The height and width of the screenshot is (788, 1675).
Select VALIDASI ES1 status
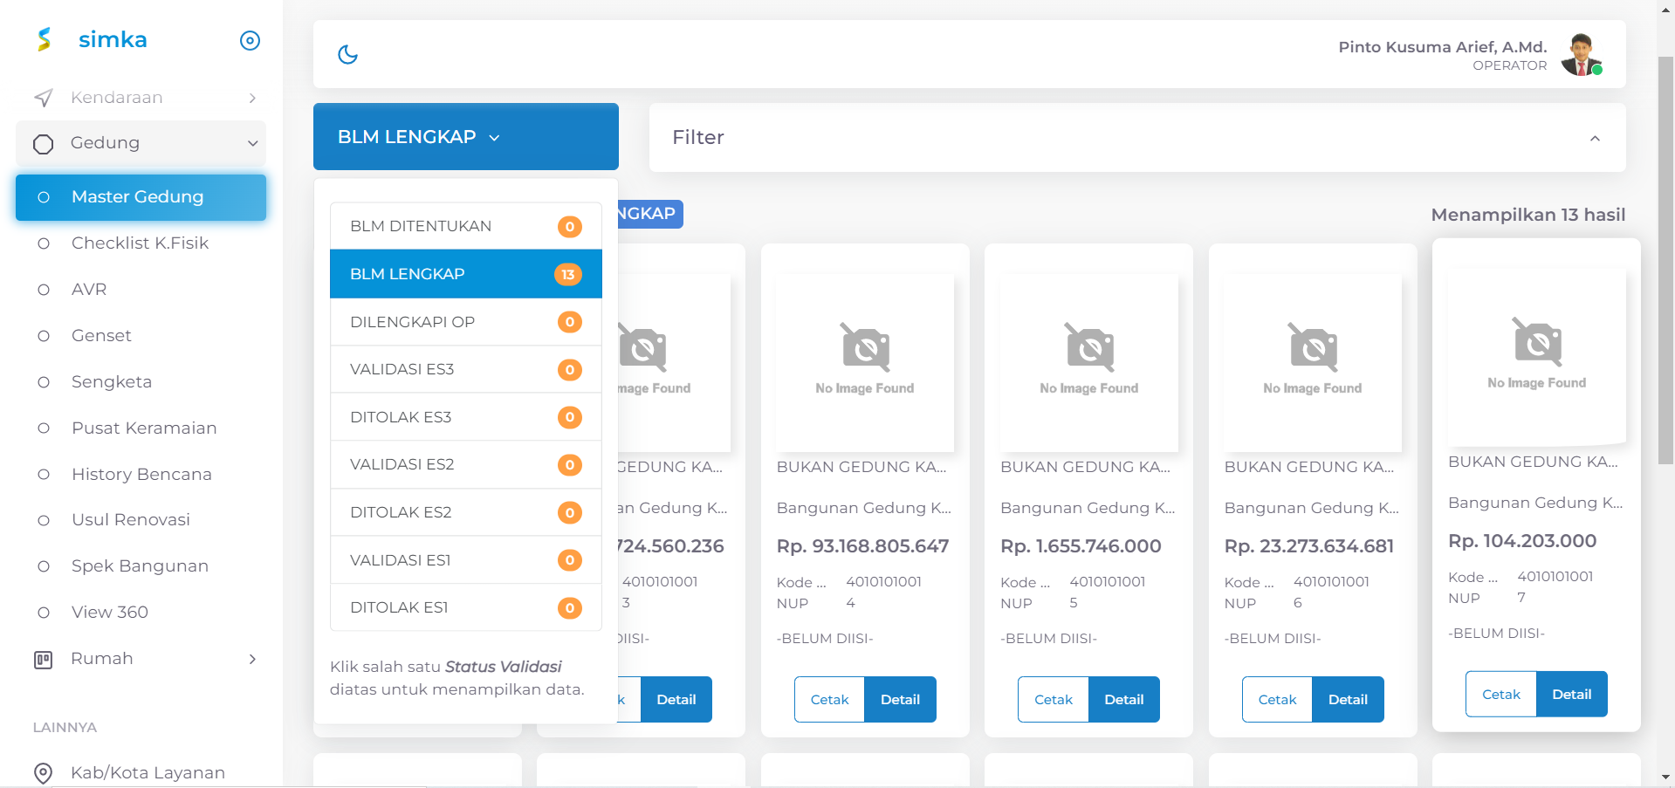(466, 560)
